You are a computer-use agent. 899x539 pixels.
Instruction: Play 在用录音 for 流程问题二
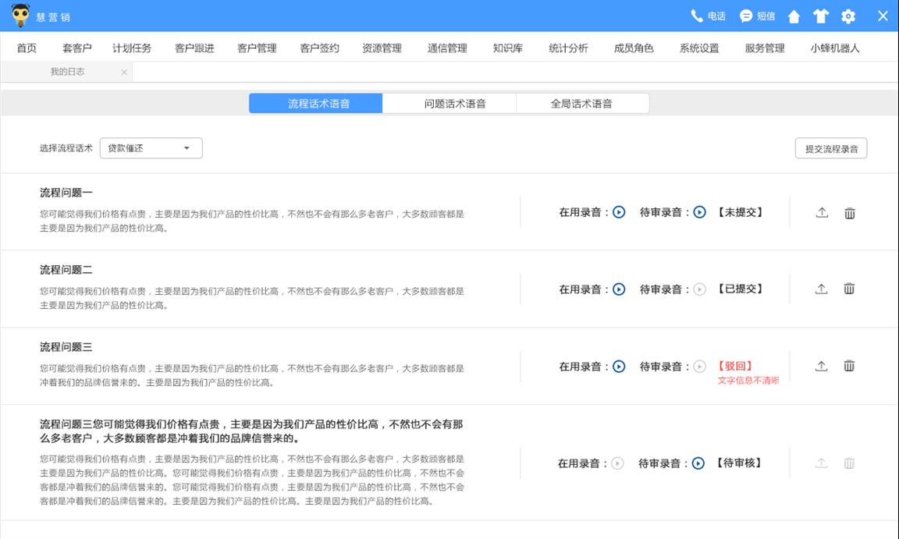pyautogui.click(x=619, y=289)
